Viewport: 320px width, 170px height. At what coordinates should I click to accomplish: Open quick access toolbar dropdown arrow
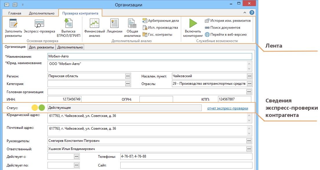[23, 4]
